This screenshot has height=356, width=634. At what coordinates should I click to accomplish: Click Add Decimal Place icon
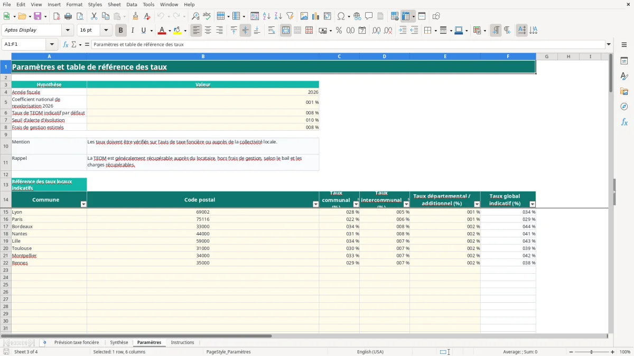(377, 31)
